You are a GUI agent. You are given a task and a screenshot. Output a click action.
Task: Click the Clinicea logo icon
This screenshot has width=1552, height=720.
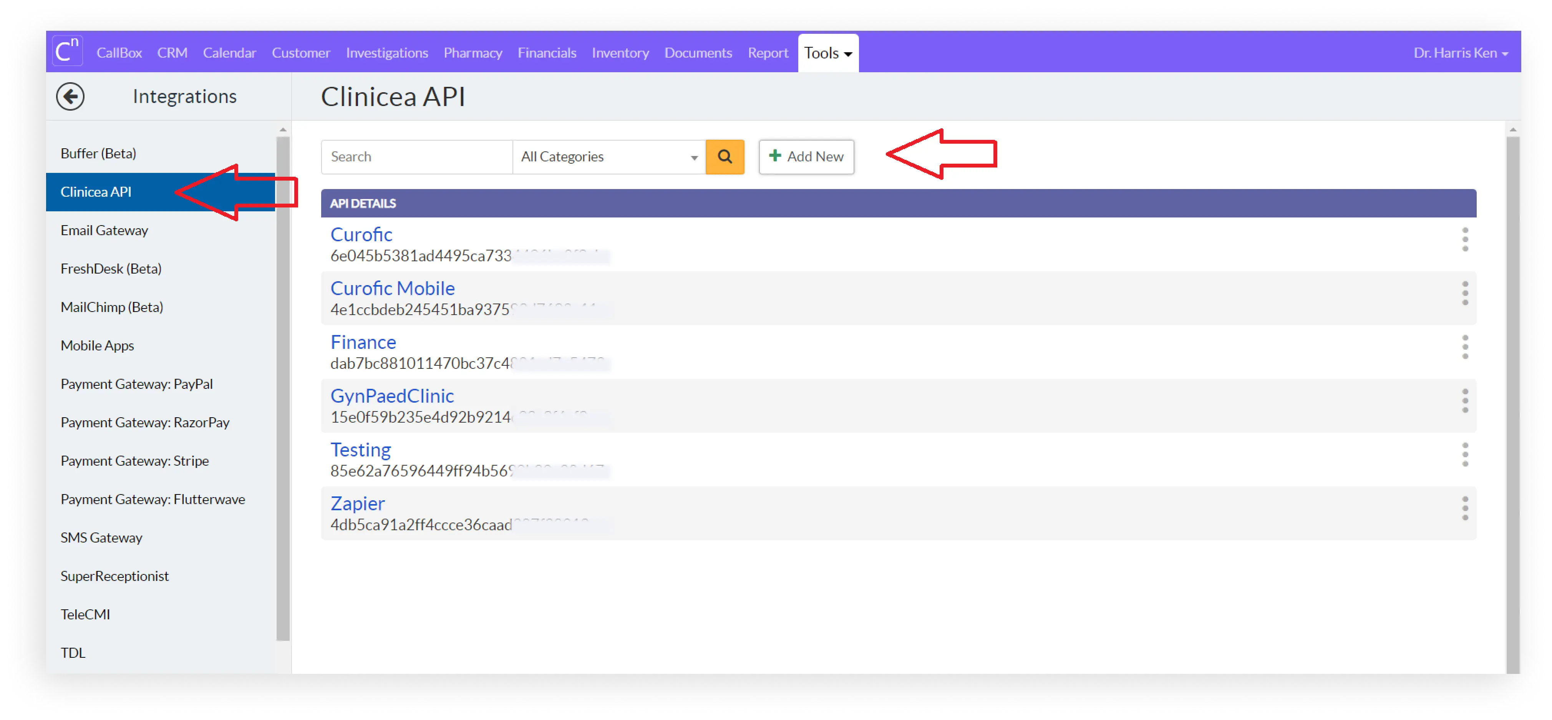click(67, 51)
